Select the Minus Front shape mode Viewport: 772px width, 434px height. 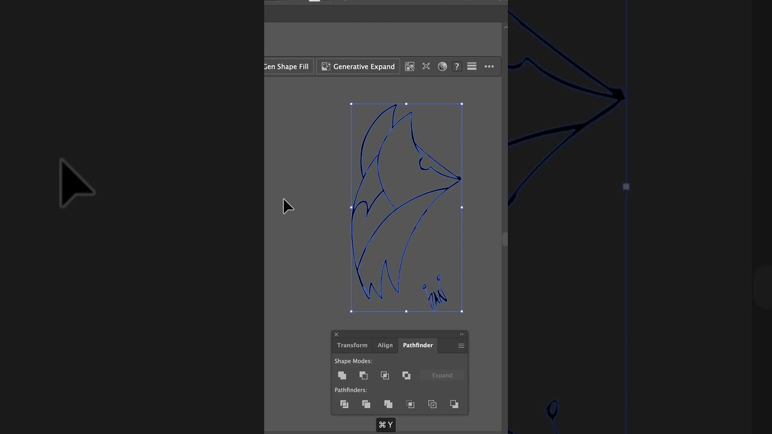pyautogui.click(x=363, y=375)
